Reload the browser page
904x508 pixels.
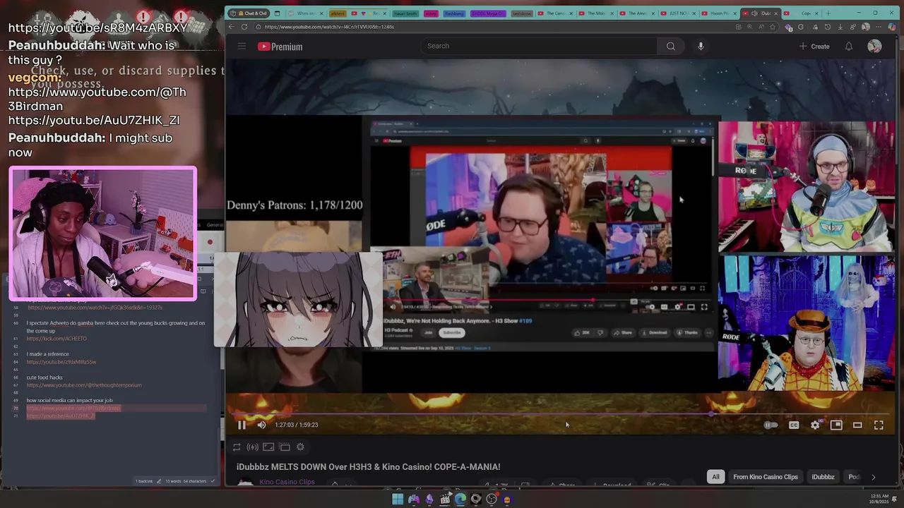click(x=244, y=27)
